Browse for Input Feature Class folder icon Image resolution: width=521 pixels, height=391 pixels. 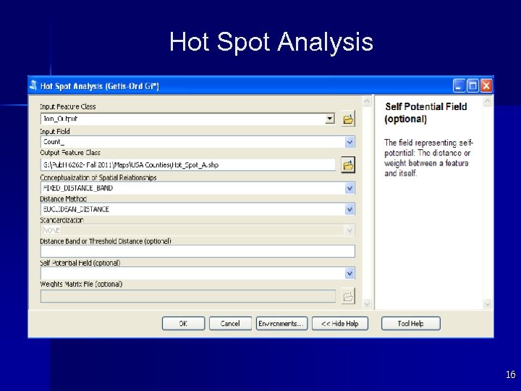click(348, 119)
